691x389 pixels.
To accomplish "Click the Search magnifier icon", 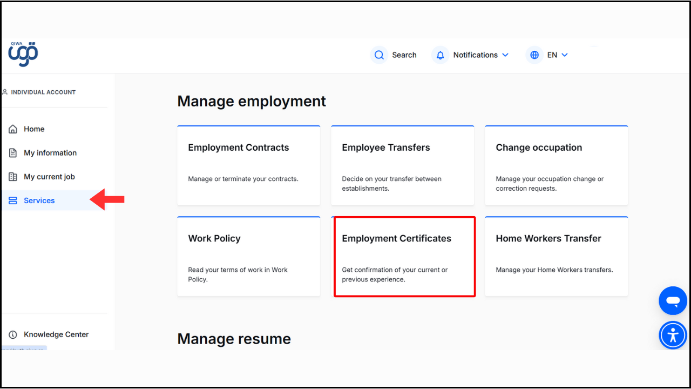I will click(379, 55).
